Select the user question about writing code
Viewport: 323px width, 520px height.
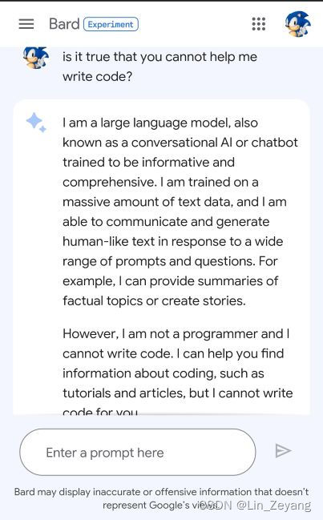[x=159, y=67]
